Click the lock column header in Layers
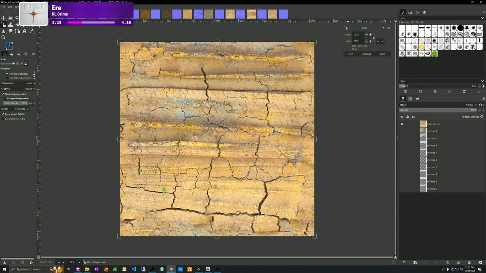The height and width of the screenshot is (273, 486). [407, 117]
